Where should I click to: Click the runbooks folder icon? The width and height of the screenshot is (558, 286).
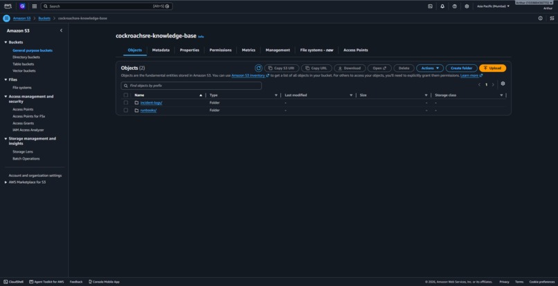(136, 110)
